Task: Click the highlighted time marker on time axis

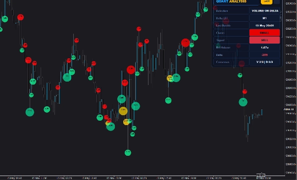Action: pyautogui.click(x=261, y=176)
